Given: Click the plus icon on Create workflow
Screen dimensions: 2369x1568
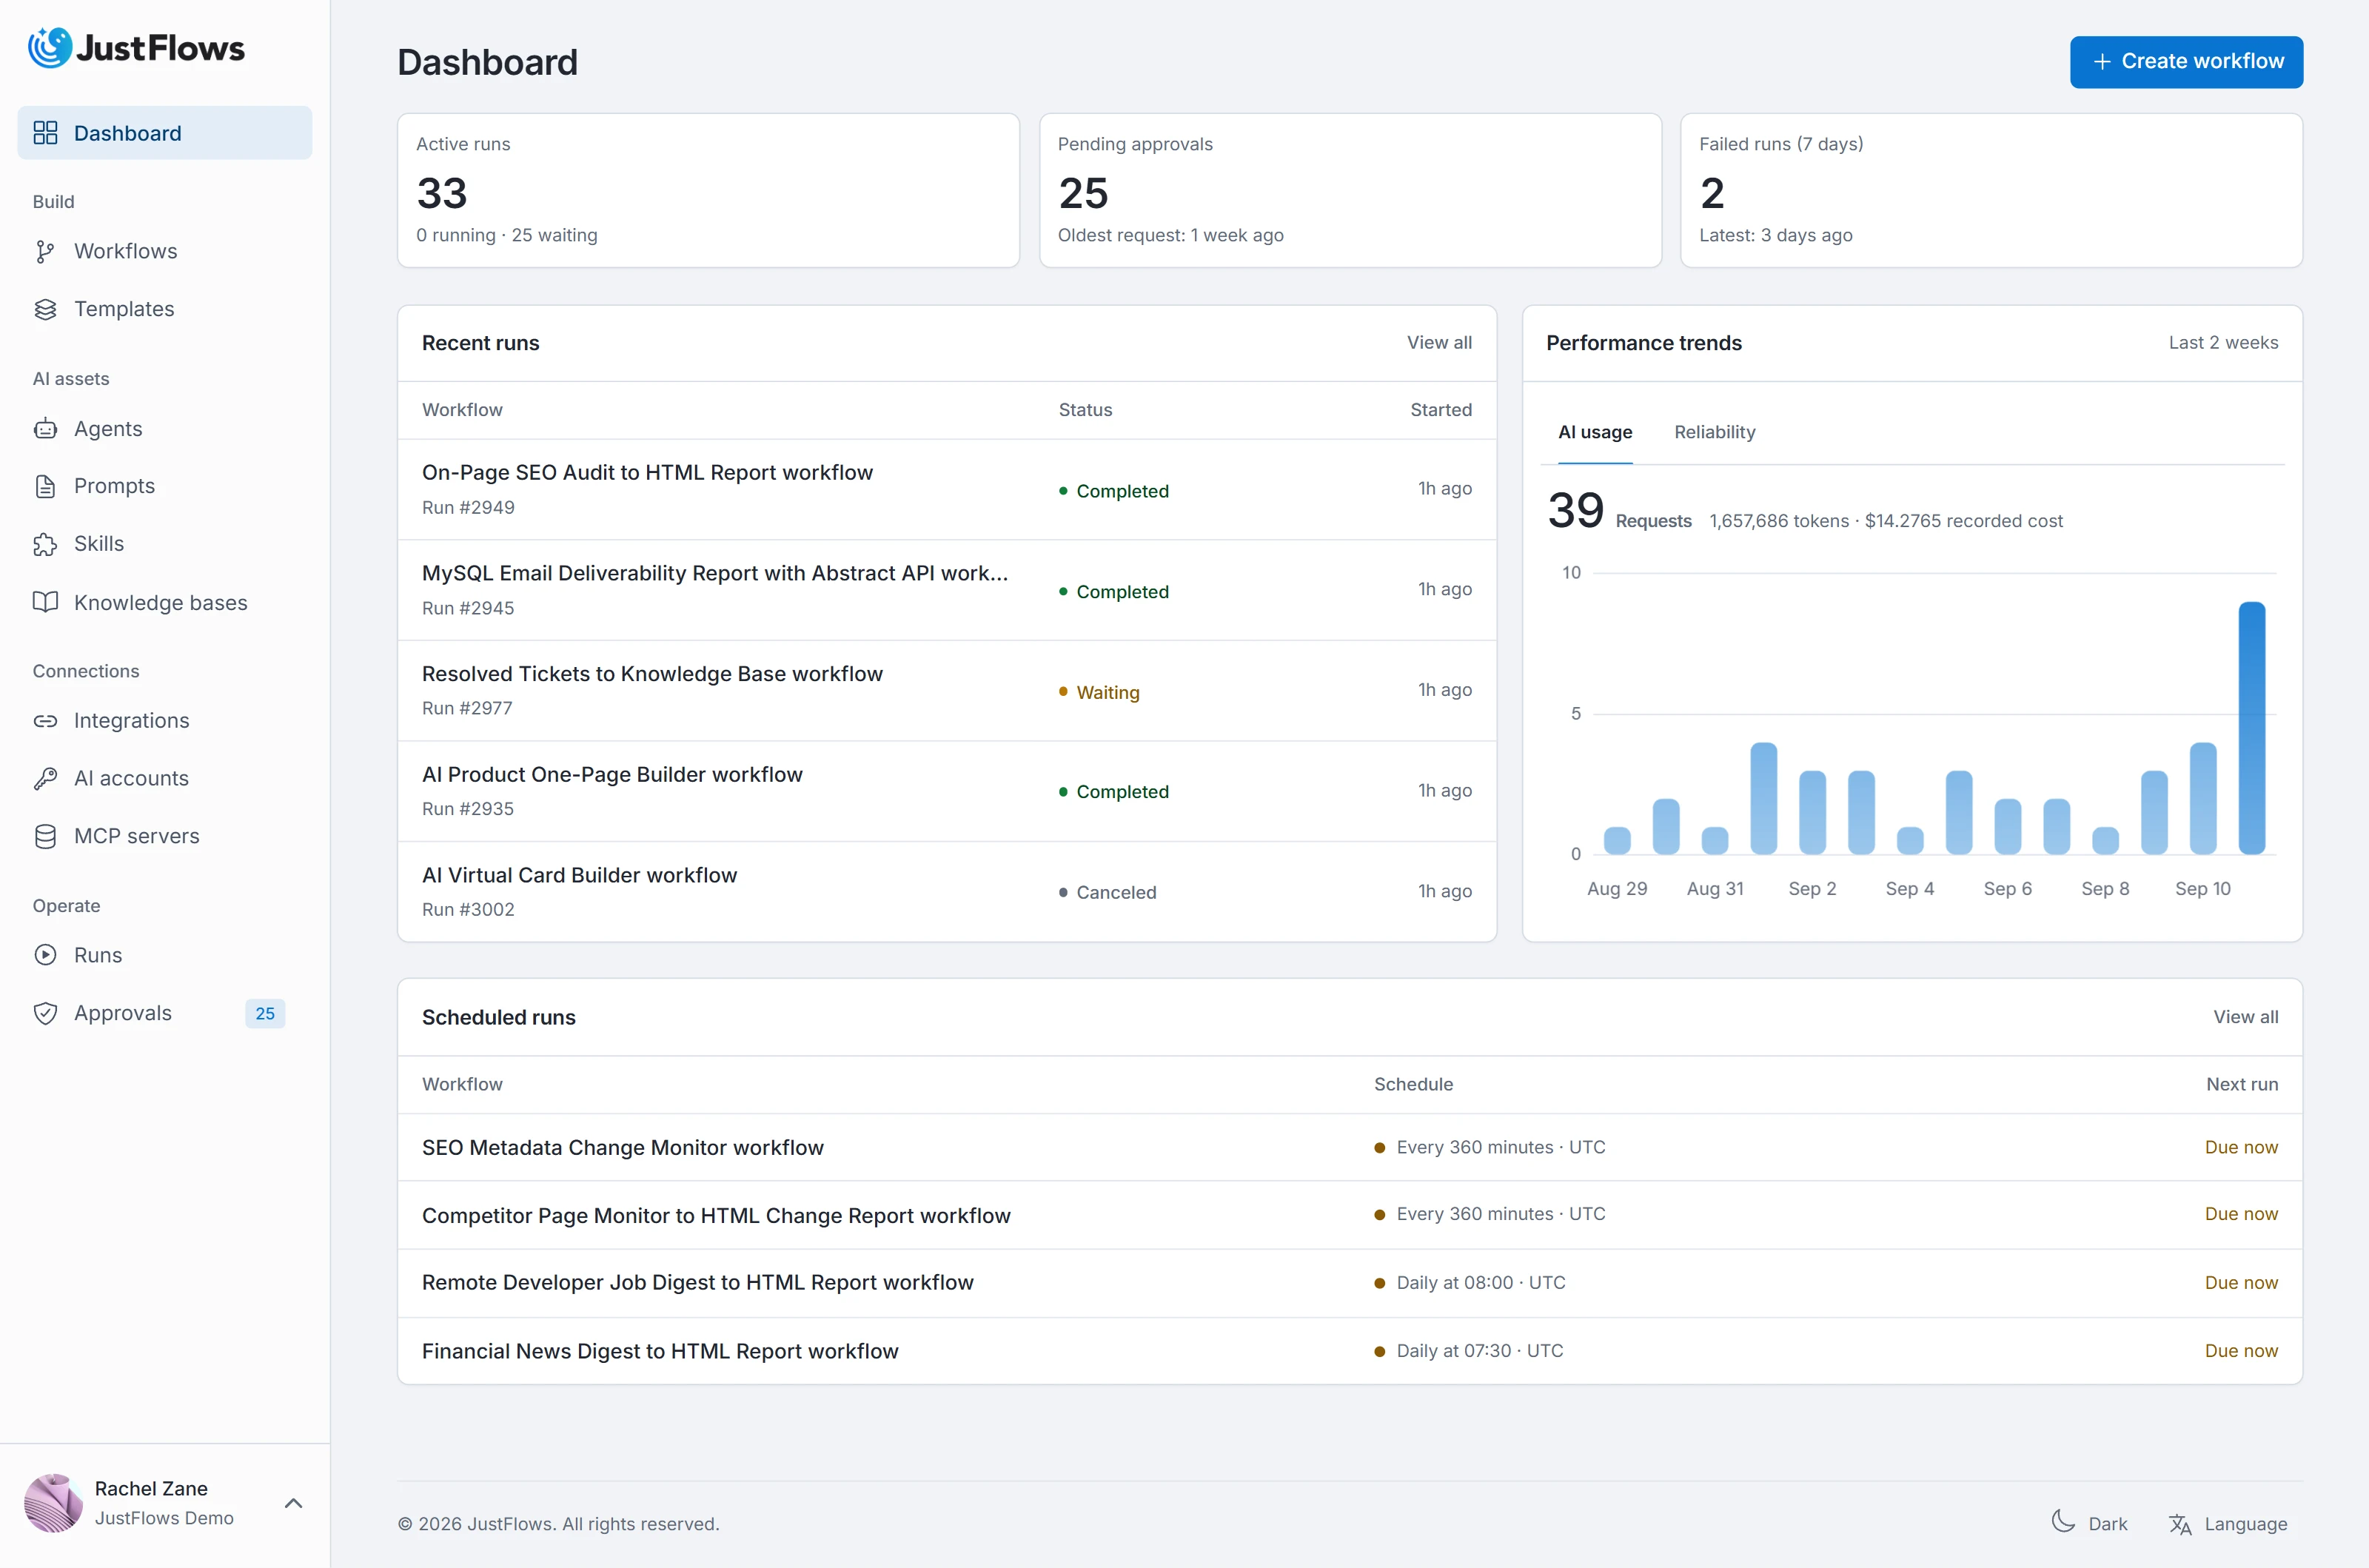Looking at the screenshot, I should point(2102,62).
